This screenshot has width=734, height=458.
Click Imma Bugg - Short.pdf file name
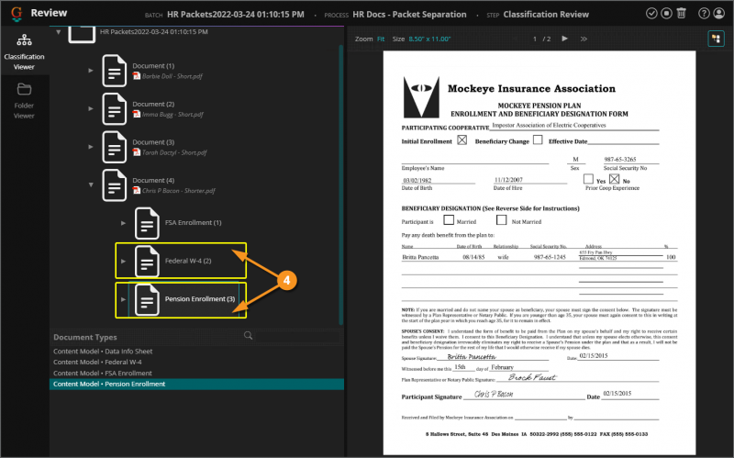[172, 114]
